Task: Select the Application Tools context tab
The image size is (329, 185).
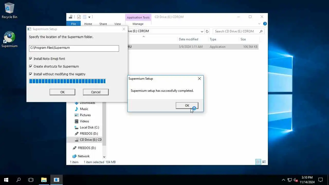Action: click(138, 17)
